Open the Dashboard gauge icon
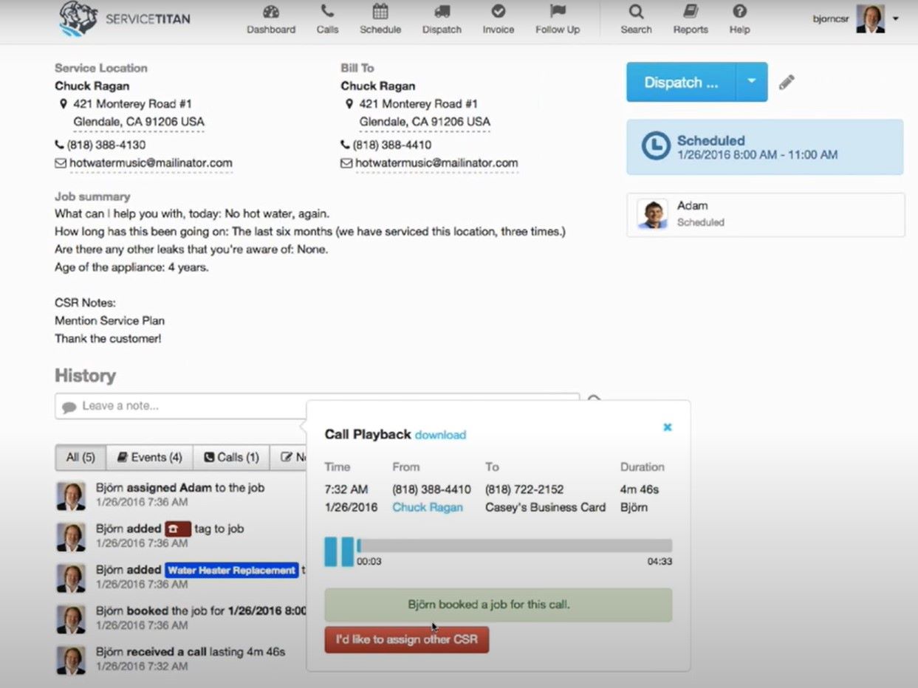 coord(271,12)
